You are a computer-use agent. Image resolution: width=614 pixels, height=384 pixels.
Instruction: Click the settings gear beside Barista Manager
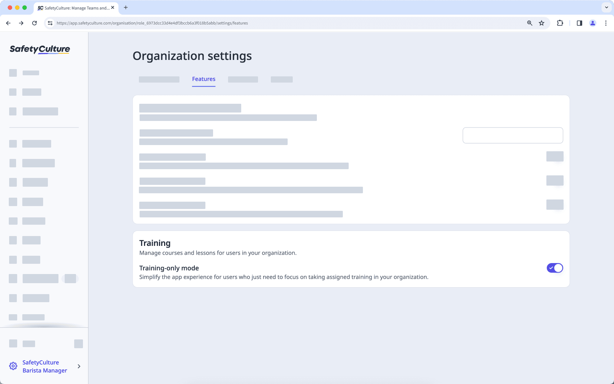pyautogui.click(x=13, y=366)
